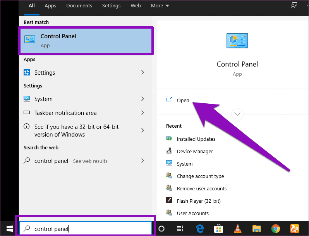Image resolution: width=309 pixels, height=236 pixels.
Task: Open Microsoft Store from taskbar
Action: (x=218, y=229)
